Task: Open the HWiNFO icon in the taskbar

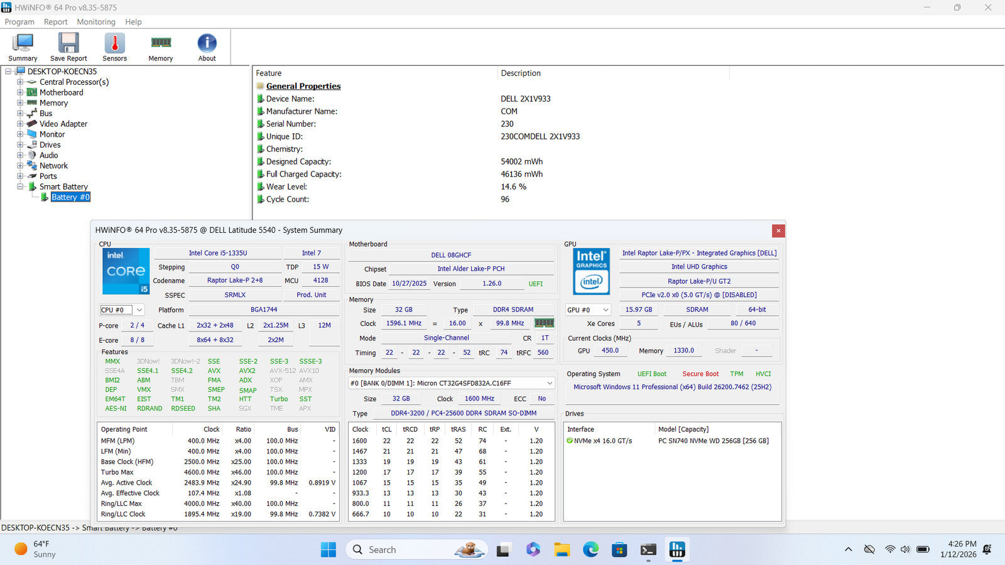Action: coord(677,550)
